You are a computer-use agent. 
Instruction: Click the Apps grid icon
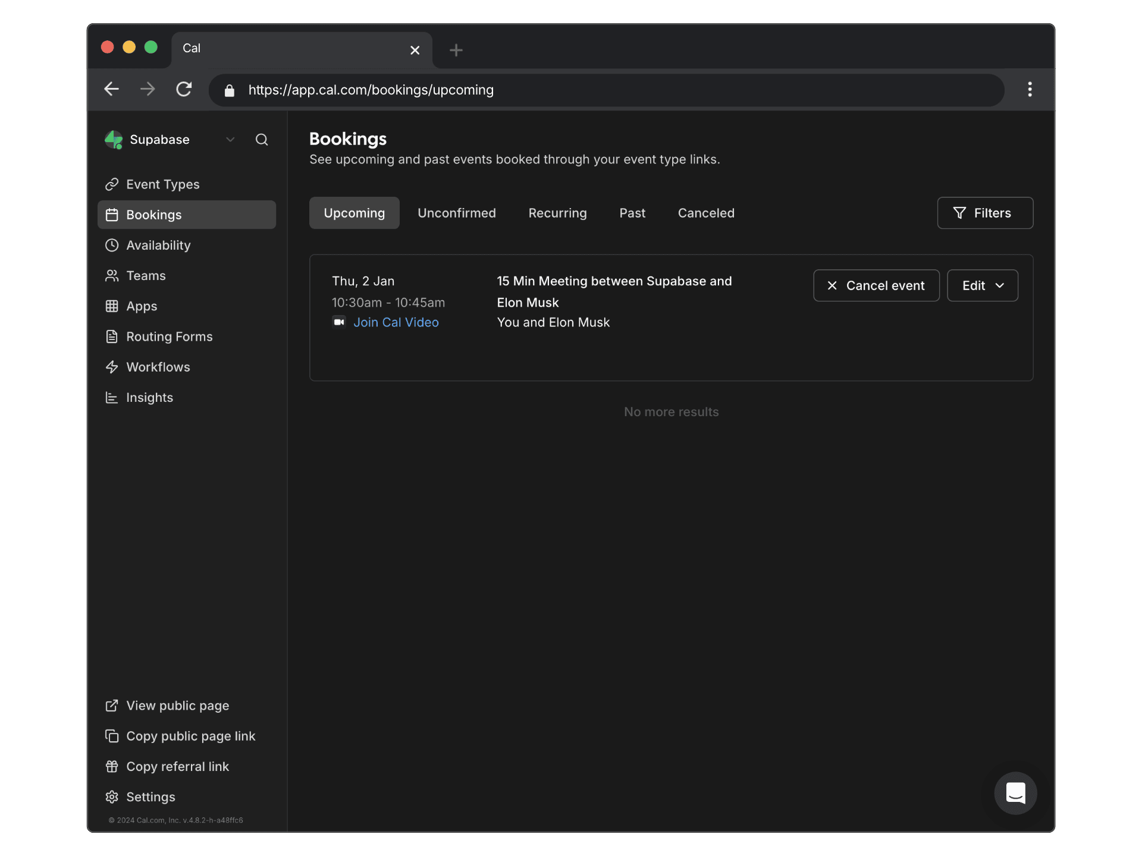click(112, 306)
